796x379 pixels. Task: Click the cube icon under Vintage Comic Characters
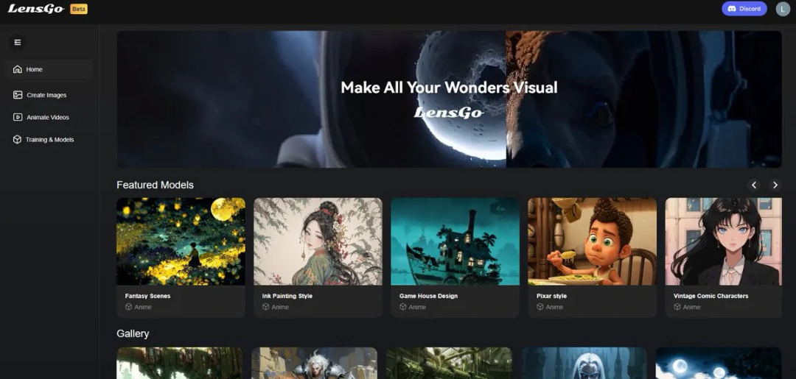(677, 307)
